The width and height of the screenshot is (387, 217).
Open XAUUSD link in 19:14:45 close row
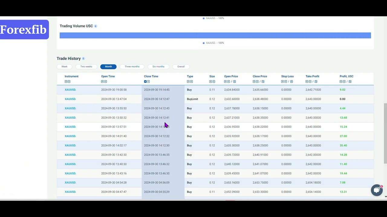coord(70,90)
